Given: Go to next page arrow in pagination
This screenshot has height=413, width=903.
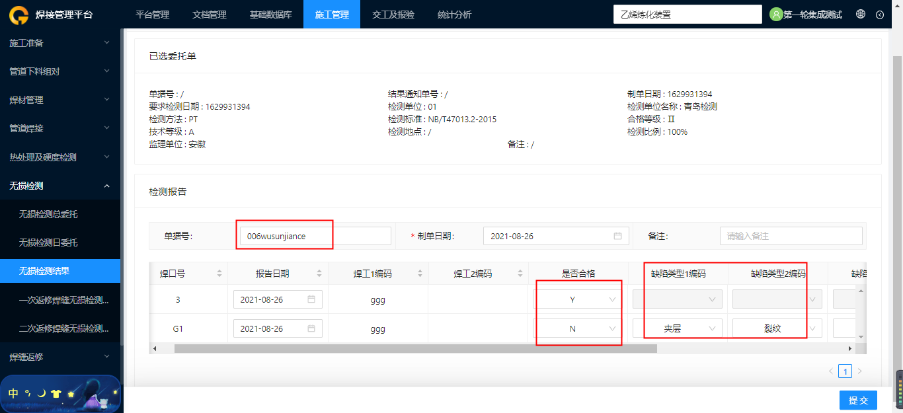Looking at the screenshot, I should pos(859,371).
